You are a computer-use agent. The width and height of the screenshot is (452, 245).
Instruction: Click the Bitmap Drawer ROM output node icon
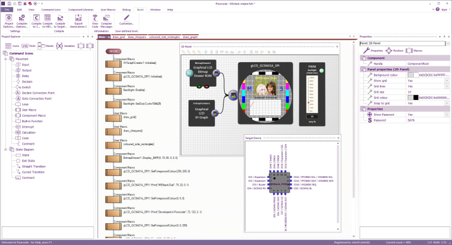click(216, 73)
